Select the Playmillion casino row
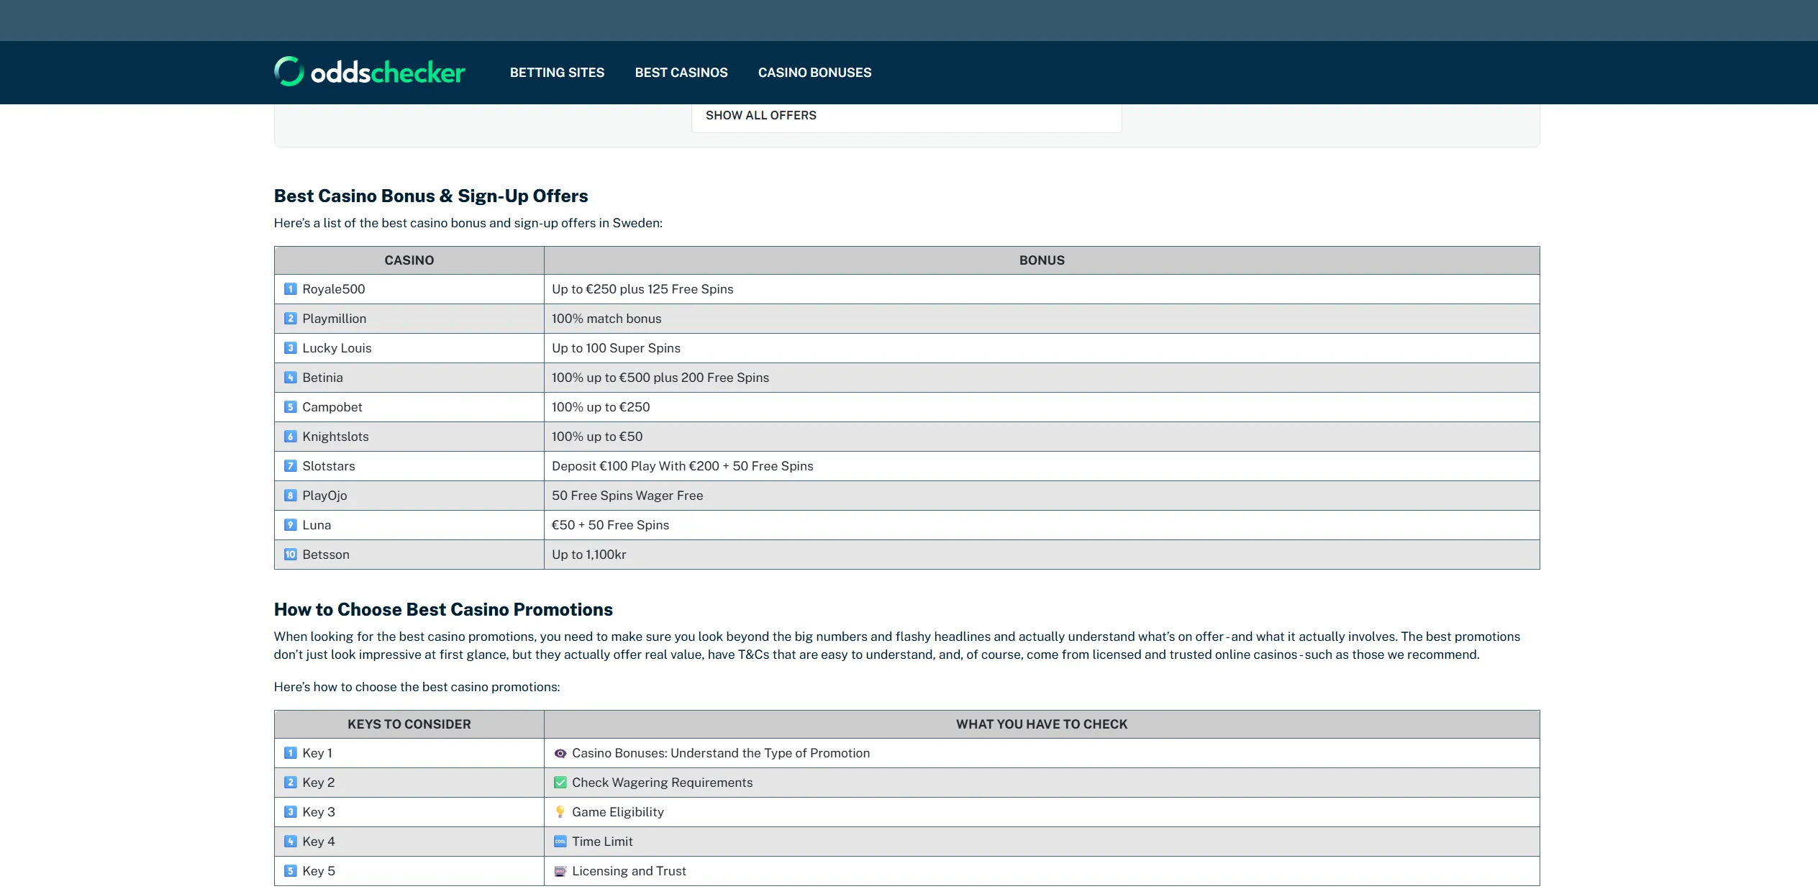1818x889 pixels. pyautogui.click(x=906, y=319)
